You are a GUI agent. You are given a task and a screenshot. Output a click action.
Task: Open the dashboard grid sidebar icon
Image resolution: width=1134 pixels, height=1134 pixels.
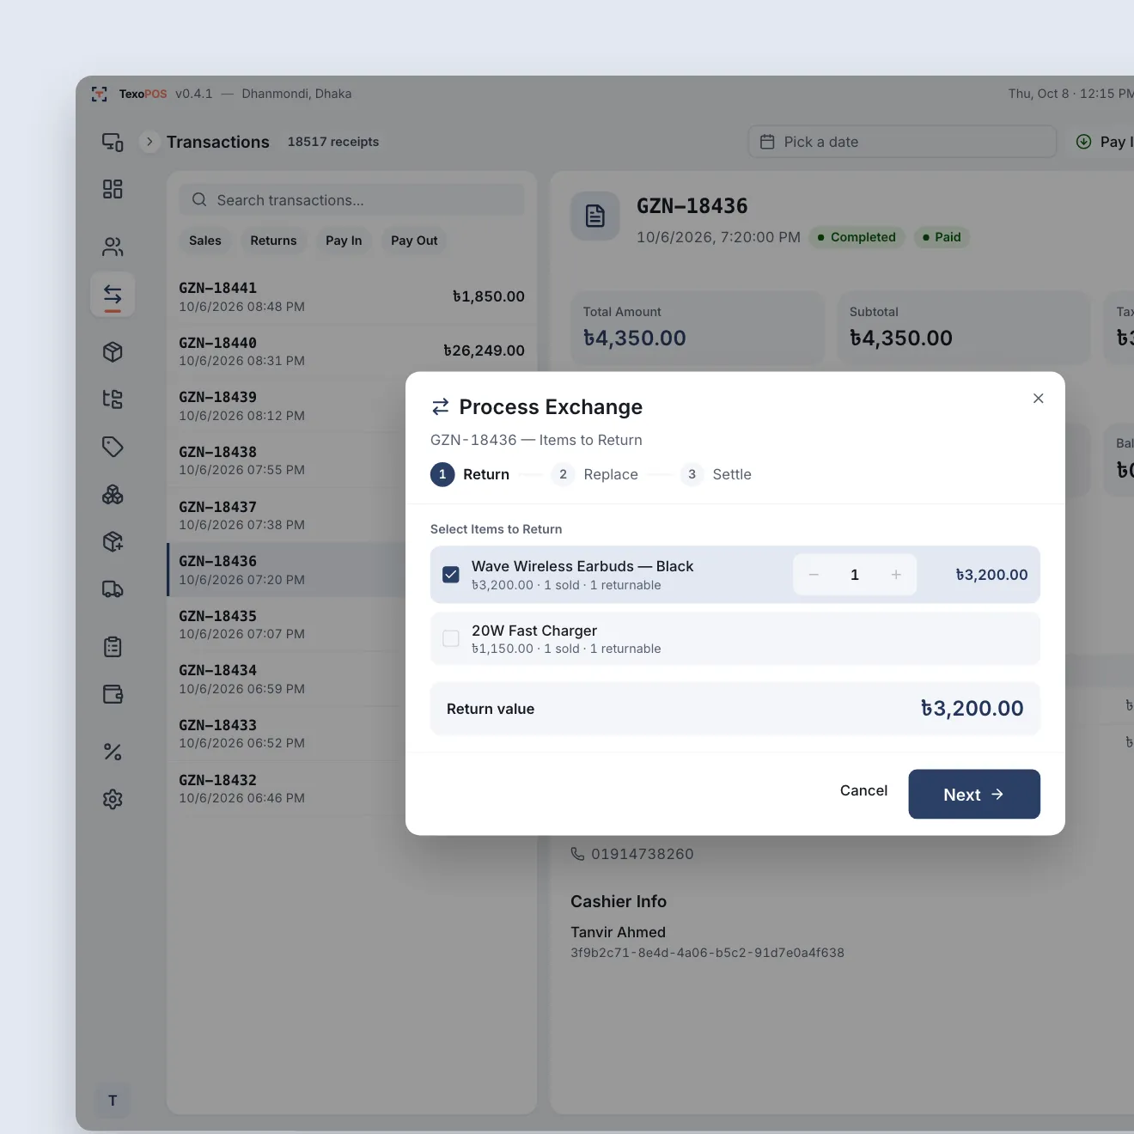(x=113, y=189)
